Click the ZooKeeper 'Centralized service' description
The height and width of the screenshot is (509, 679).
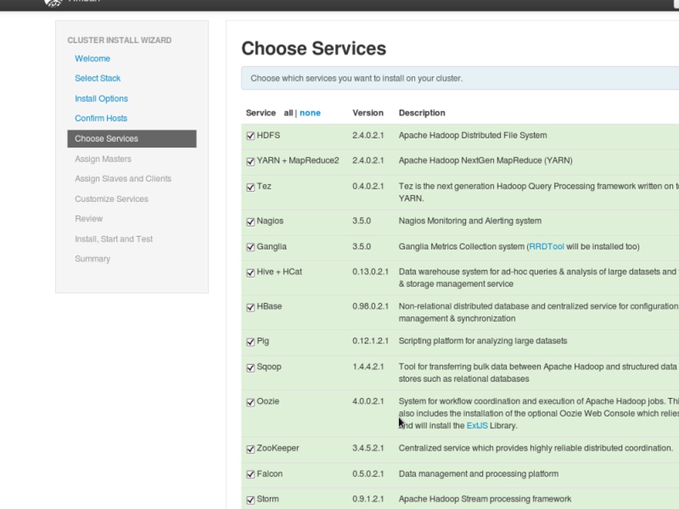coord(536,448)
